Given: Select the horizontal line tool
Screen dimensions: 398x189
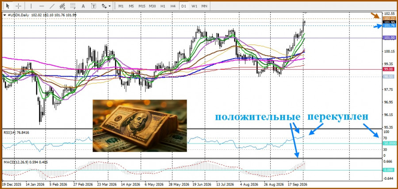Looking at the screenshot, I should [42, 6].
